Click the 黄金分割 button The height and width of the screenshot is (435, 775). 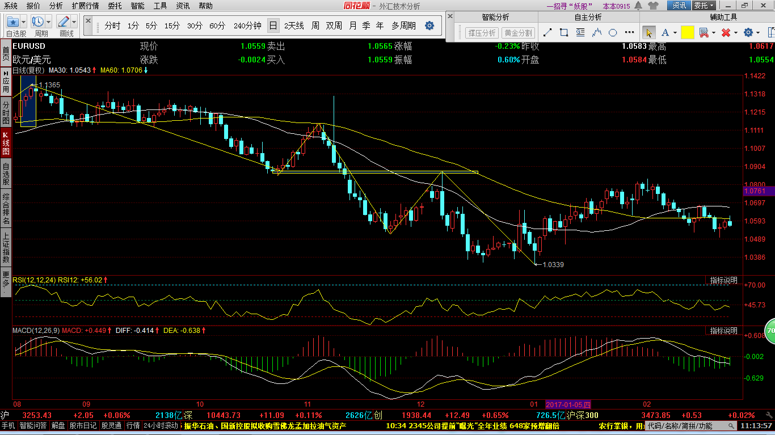pos(518,33)
